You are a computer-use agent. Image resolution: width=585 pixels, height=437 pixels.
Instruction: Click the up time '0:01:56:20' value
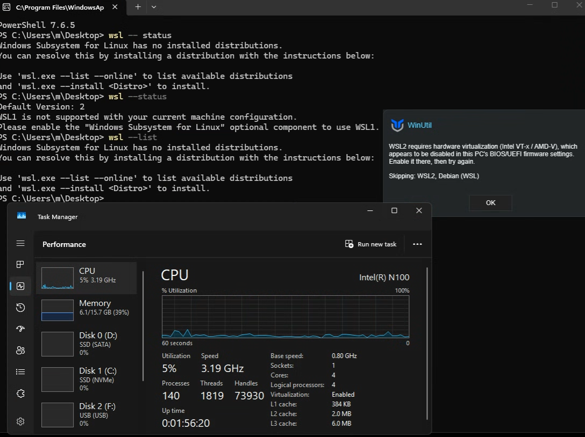pos(186,423)
